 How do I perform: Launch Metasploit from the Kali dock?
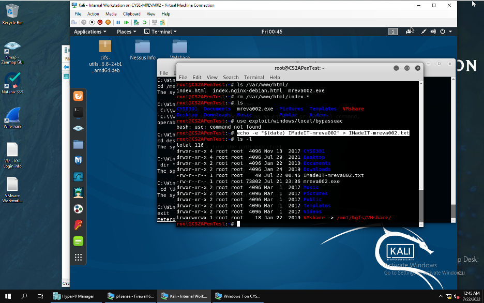pyautogui.click(x=78, y=160)
